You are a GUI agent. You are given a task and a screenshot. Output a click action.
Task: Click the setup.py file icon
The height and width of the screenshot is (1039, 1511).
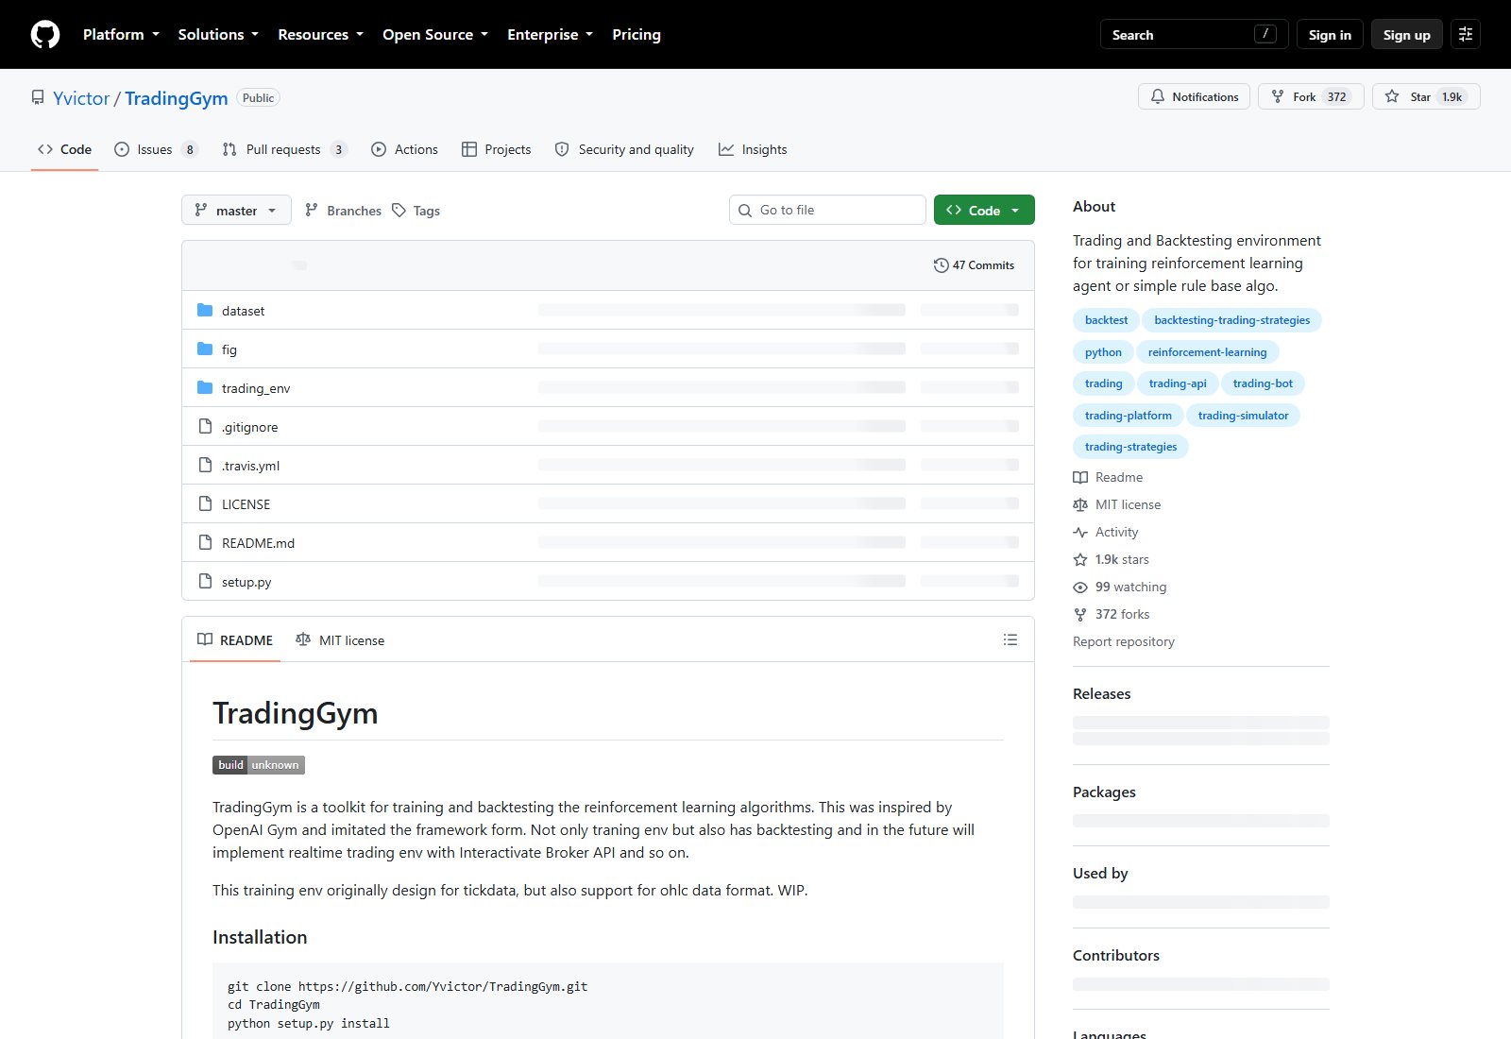point(205,581)
